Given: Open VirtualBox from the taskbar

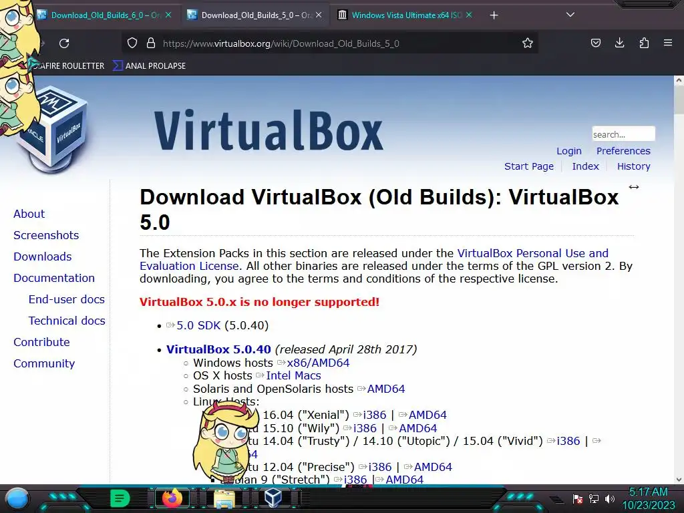Looking at the screenshot, I should (x=273, y=498).
